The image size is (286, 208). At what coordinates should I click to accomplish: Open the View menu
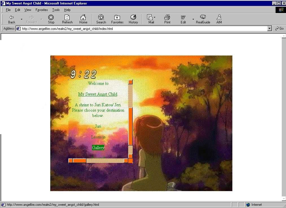(x=28, y=10)
